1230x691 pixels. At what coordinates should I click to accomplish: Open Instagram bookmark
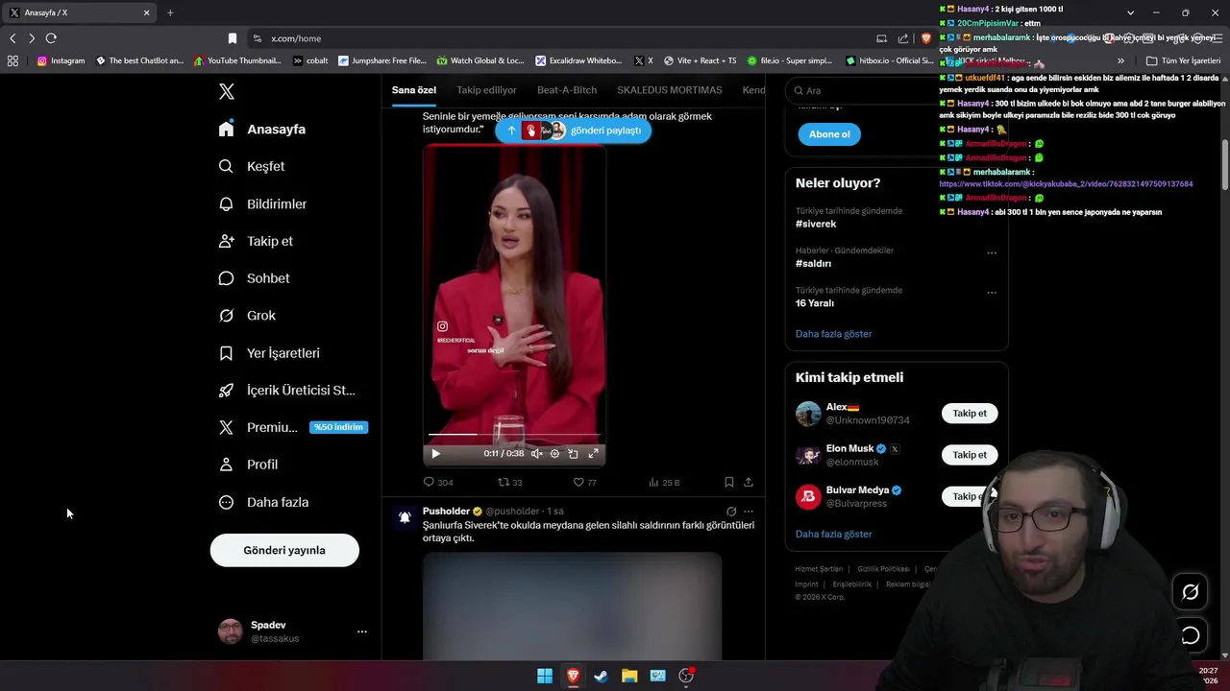point(61,60)
